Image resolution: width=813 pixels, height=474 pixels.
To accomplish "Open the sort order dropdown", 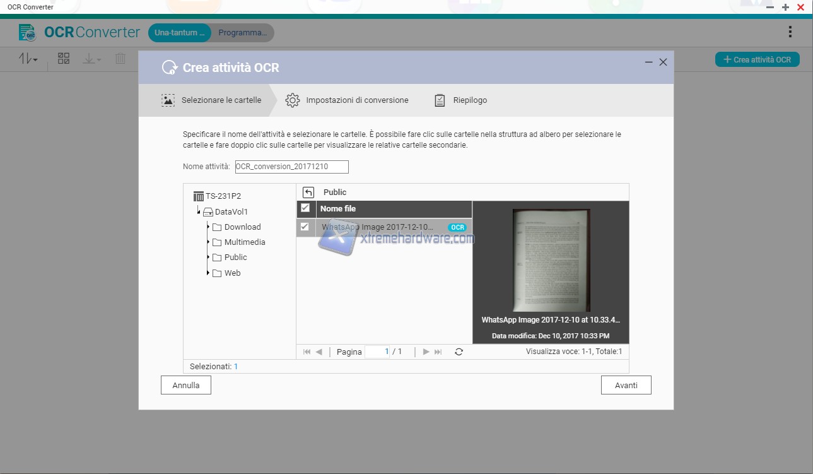I will point(28,59).
